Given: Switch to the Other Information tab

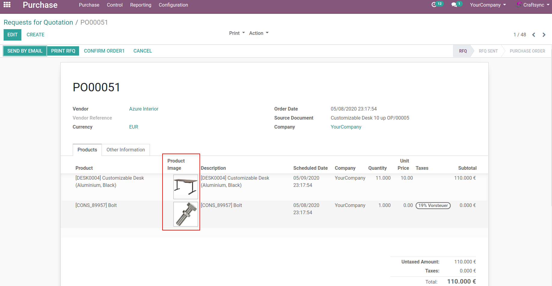Looking at the screenshot, I should [126, 150].
